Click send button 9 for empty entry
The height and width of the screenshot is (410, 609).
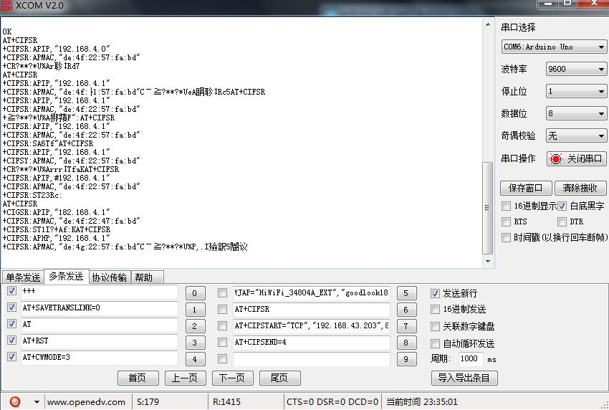click(406, 359)
